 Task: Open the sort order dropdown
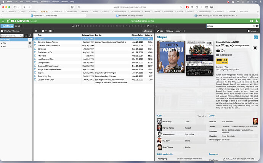[x=44, y=31]
